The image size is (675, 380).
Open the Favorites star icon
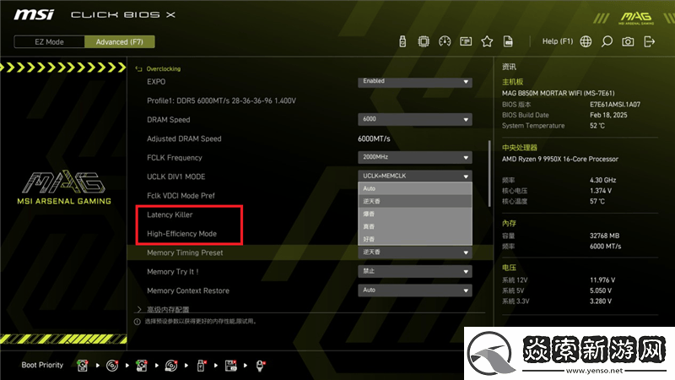[x=487, y=41]
